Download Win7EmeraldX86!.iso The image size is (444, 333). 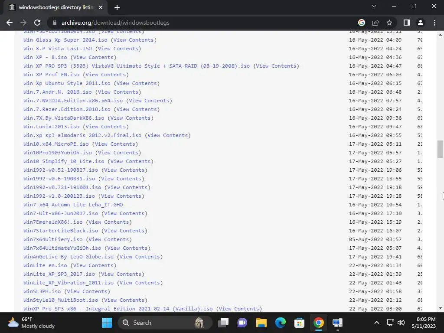pos(53,222)
